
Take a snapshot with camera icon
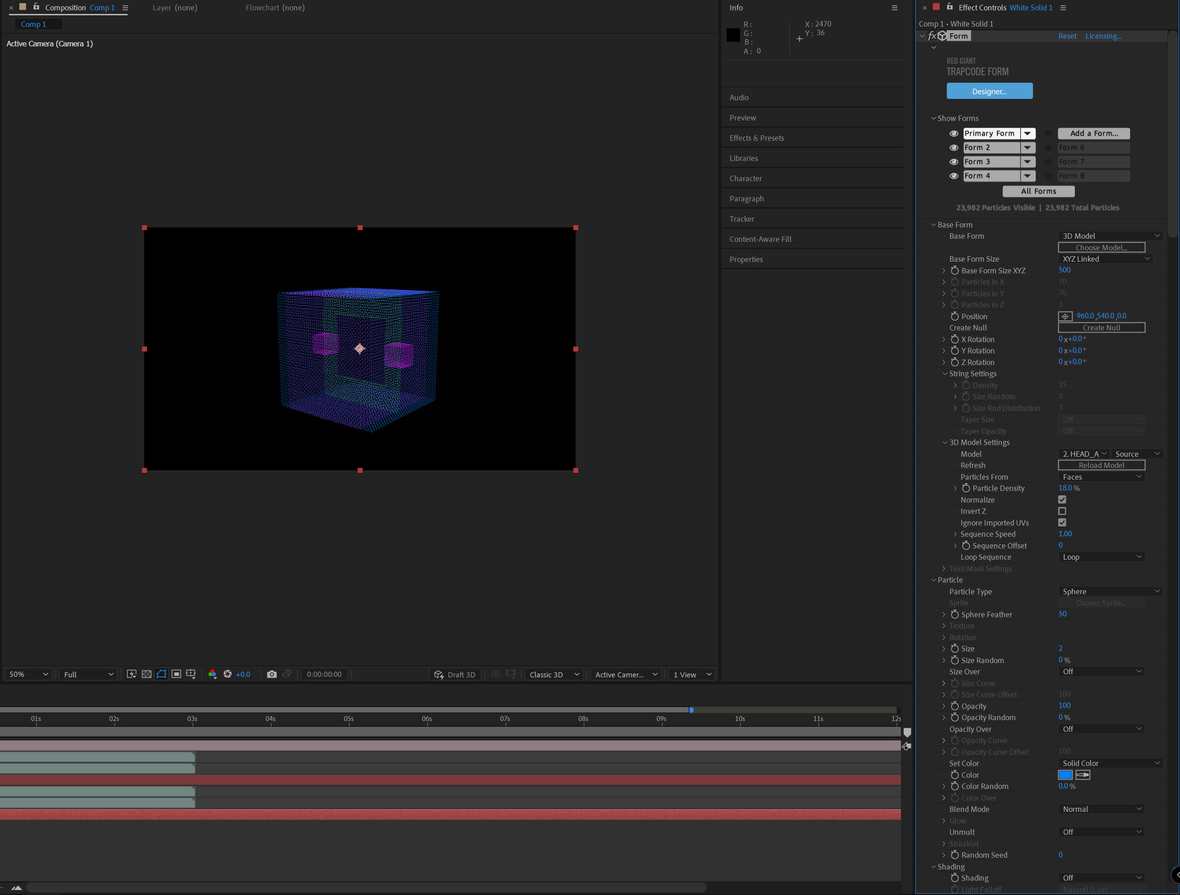(271, 674)
